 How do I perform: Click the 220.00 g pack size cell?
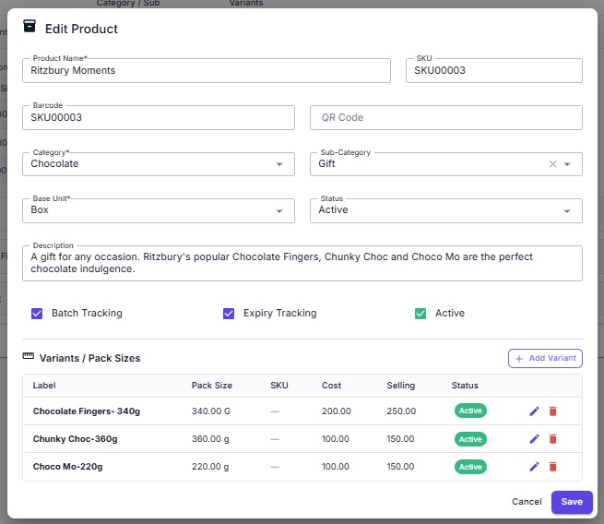210,467
